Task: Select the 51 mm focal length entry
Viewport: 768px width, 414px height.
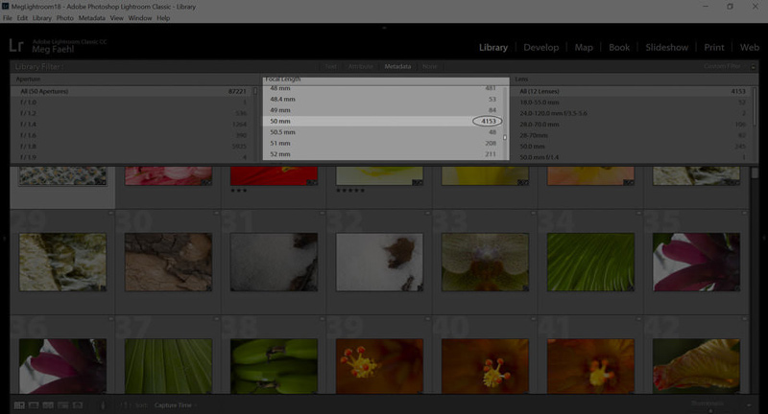Action: coord(384,143)
